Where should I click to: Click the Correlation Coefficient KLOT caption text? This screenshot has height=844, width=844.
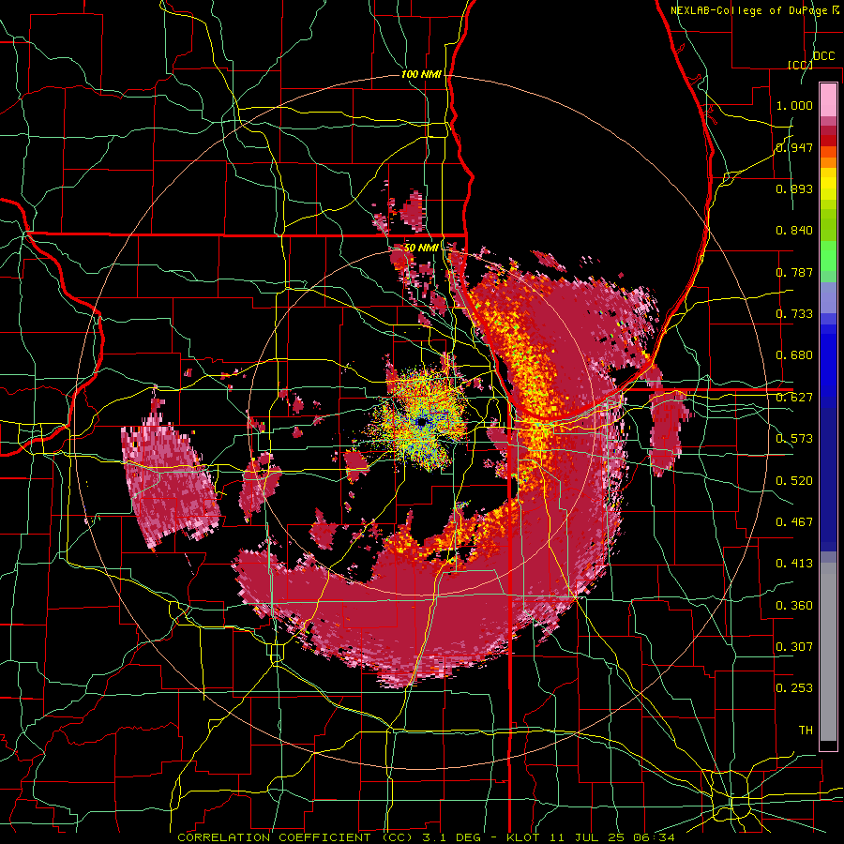427,837
